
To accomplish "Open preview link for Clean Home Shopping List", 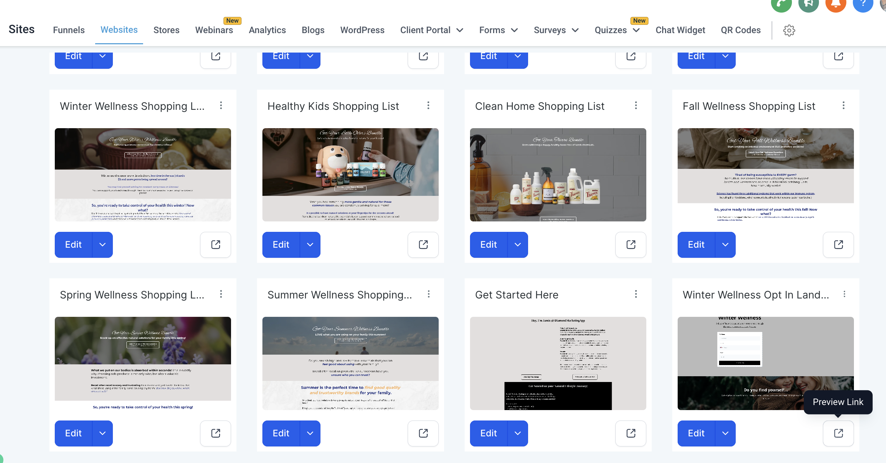I will coord(631,244).
